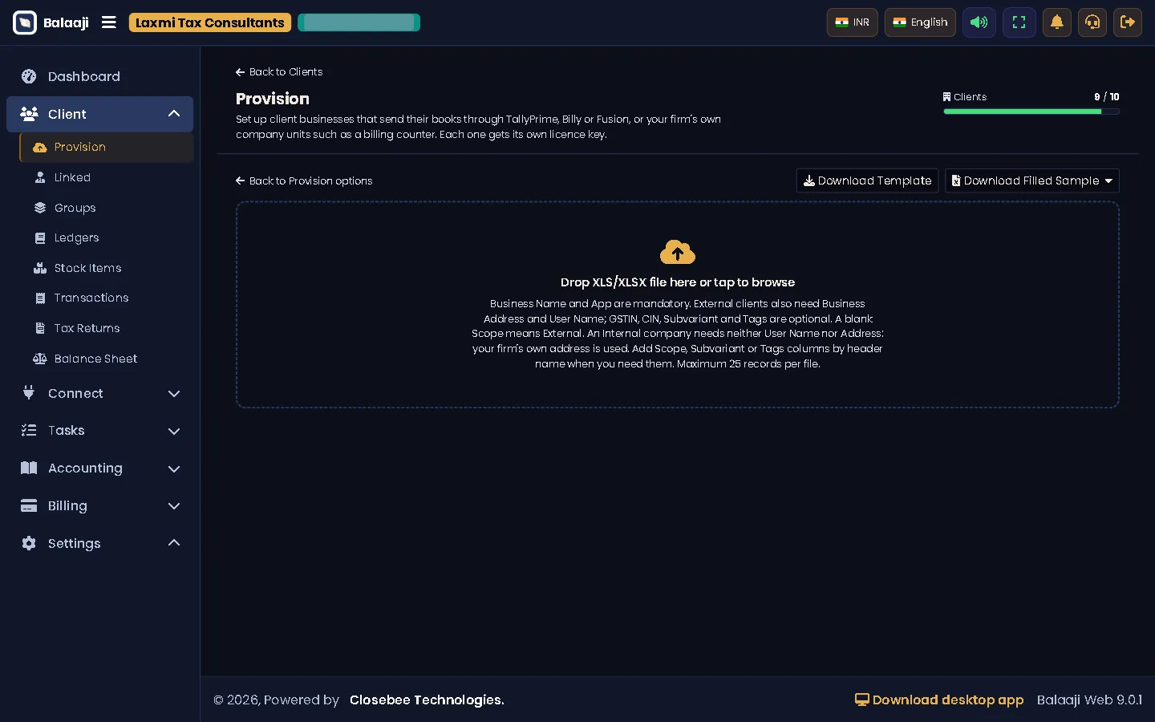Click the Connect plug icon
1155x722 pixels.
click(29, 393)
